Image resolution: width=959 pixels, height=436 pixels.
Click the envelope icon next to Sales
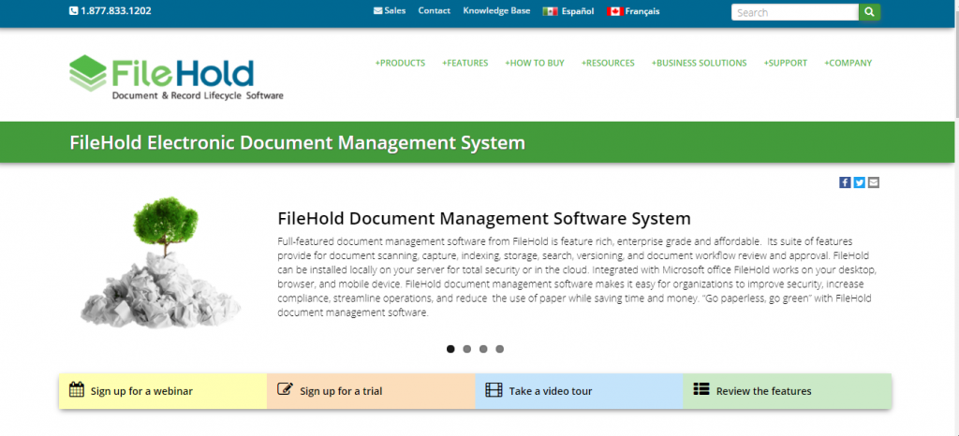(x=378, y=11)
